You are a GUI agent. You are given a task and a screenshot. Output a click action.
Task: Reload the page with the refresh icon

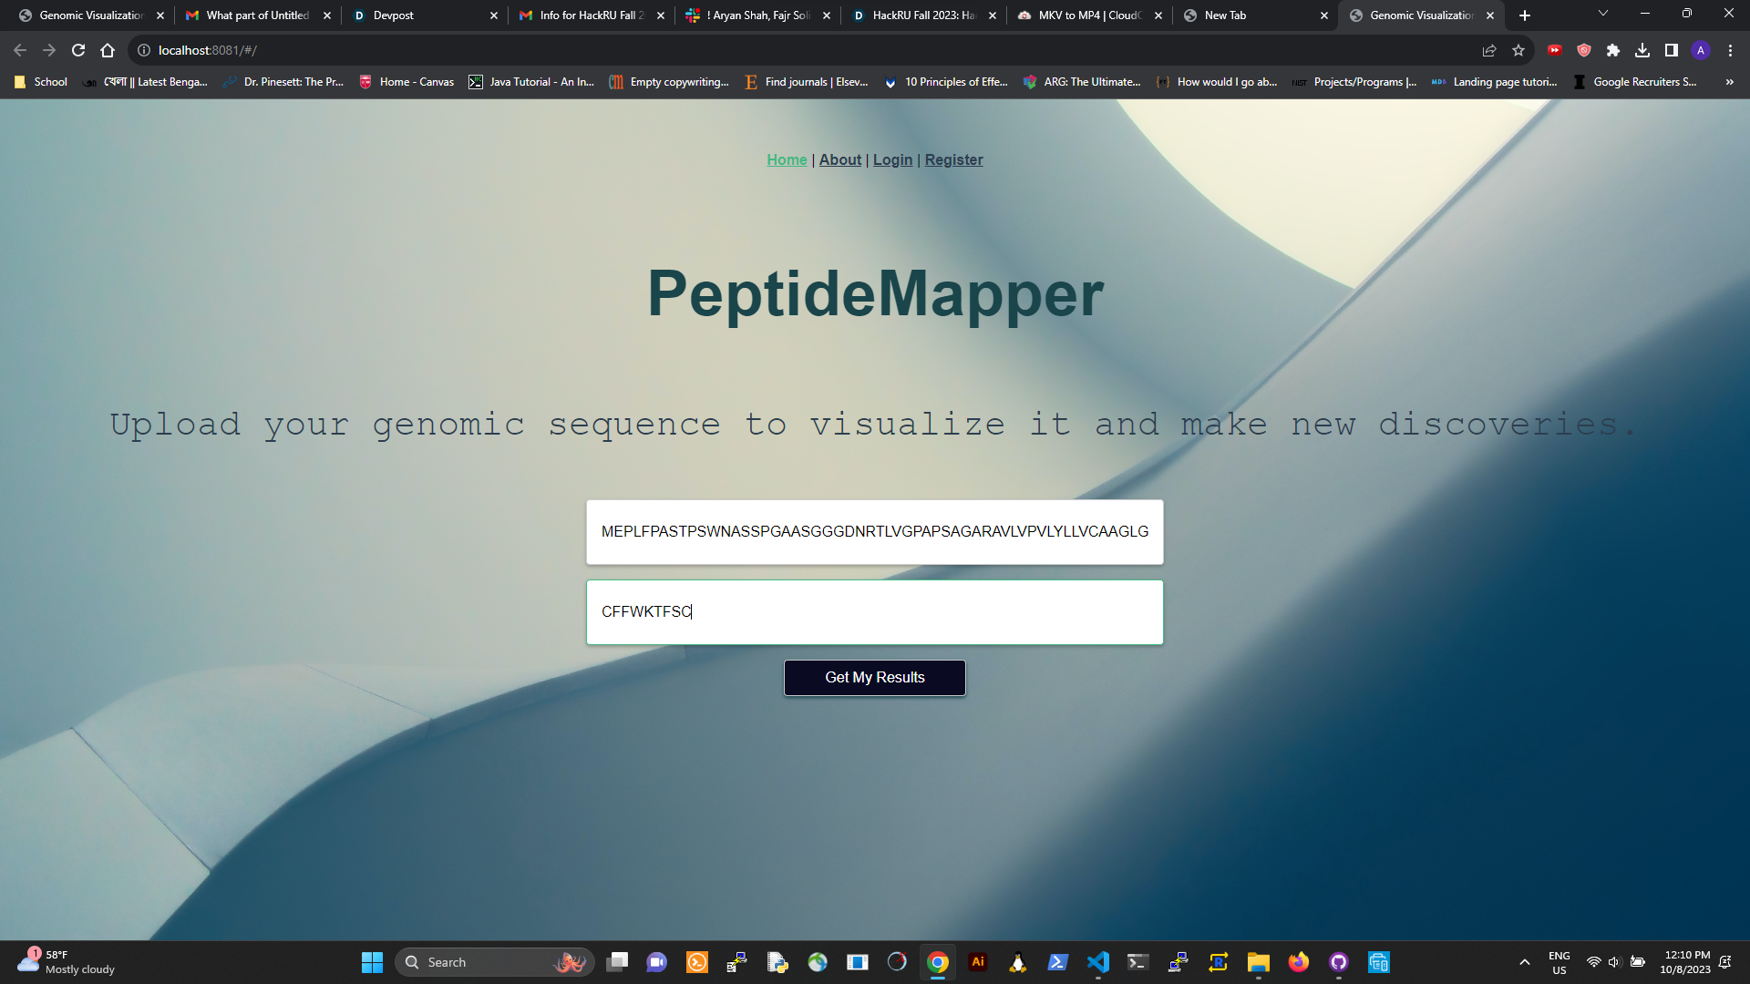point(78,50)
